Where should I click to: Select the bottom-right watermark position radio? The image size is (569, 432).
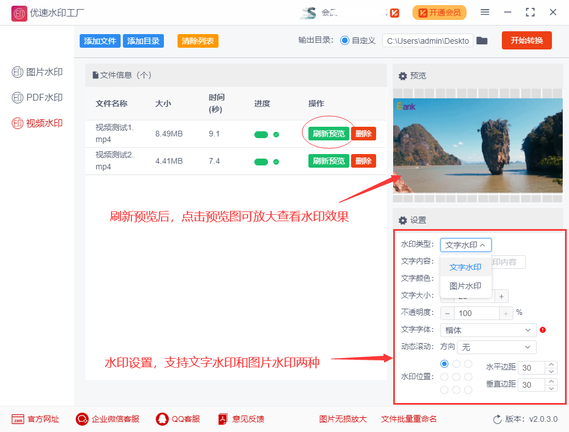(468, 390)
